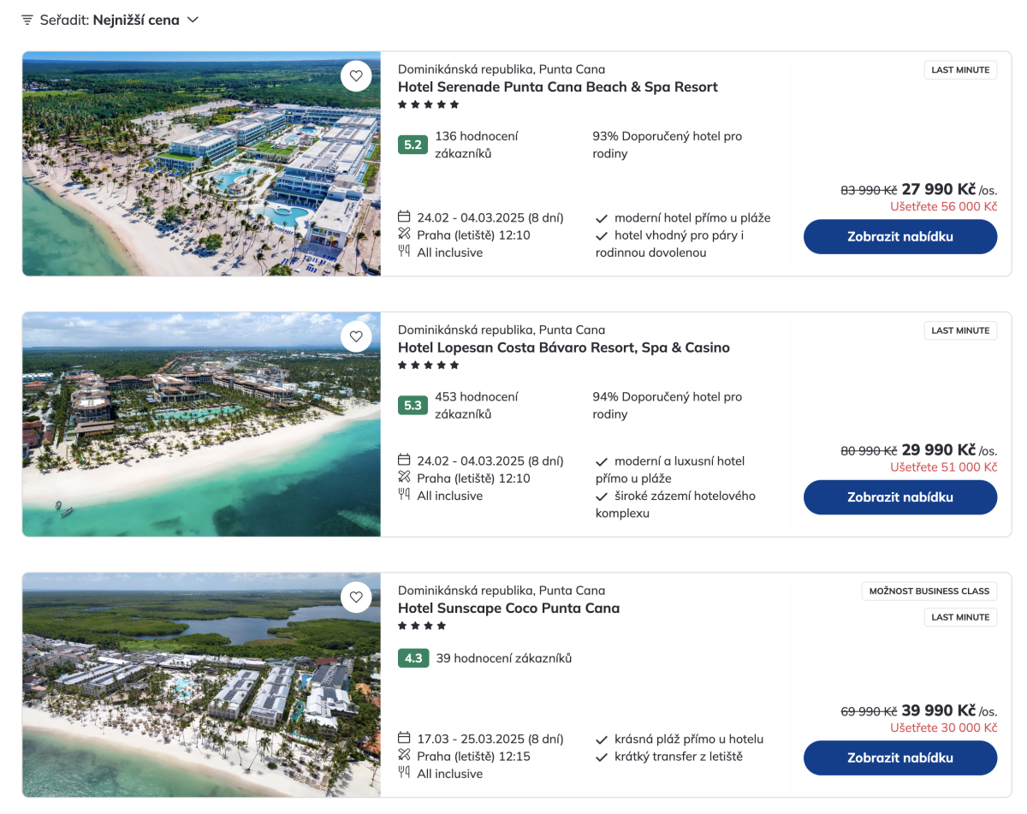This screenshot has width=1027, height=814.
Task: Select 'Nejnižší cena' sort option label
Action: [x=136, y=20]
